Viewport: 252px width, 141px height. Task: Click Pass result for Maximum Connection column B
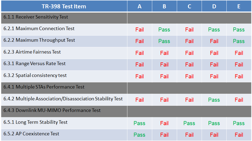pos(164,30)
